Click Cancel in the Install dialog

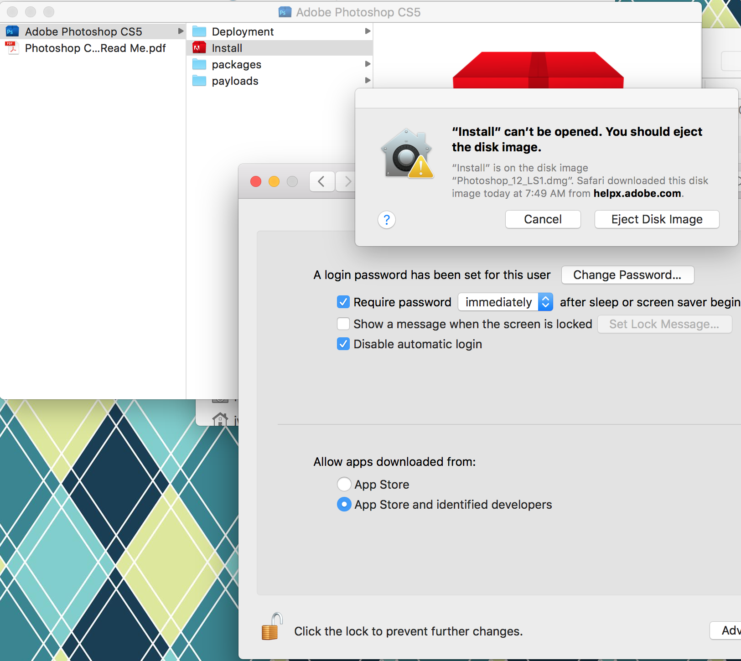click(543, 219)
